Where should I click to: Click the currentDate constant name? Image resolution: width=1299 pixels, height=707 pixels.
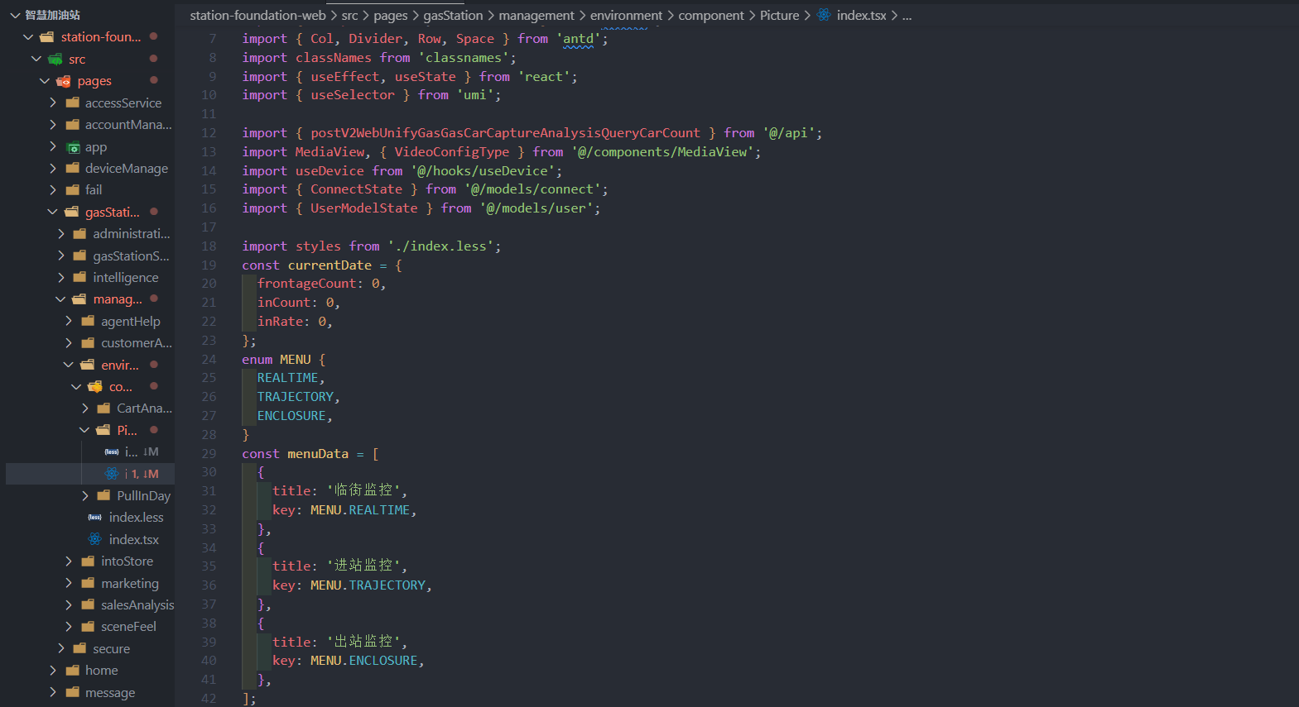(x=330, y=265)
